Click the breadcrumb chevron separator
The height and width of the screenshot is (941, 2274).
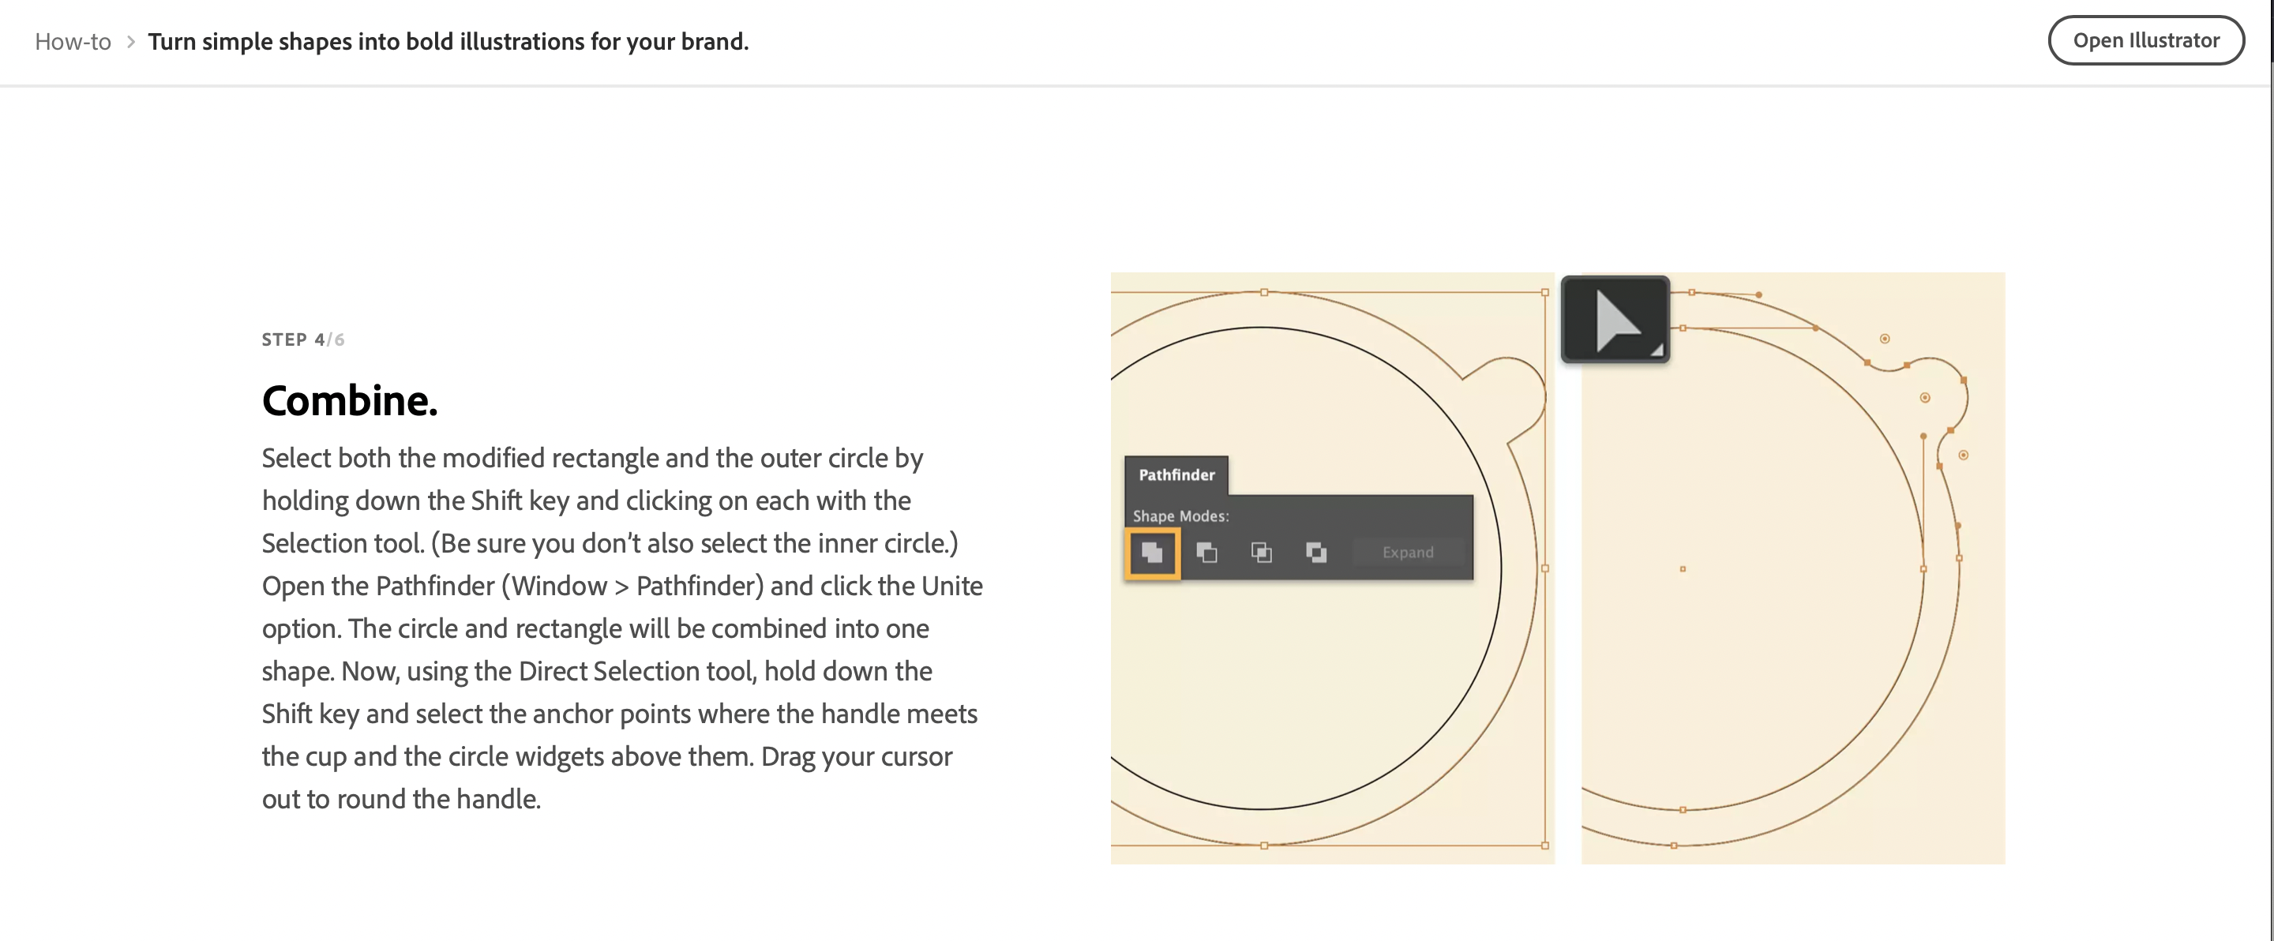tap(130, 42)
